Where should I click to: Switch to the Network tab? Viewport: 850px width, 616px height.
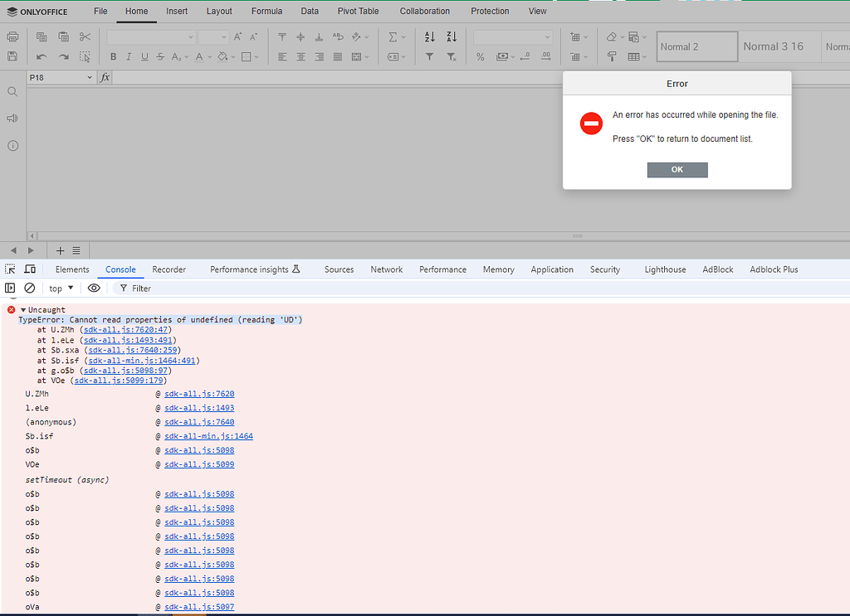point(386,269)
